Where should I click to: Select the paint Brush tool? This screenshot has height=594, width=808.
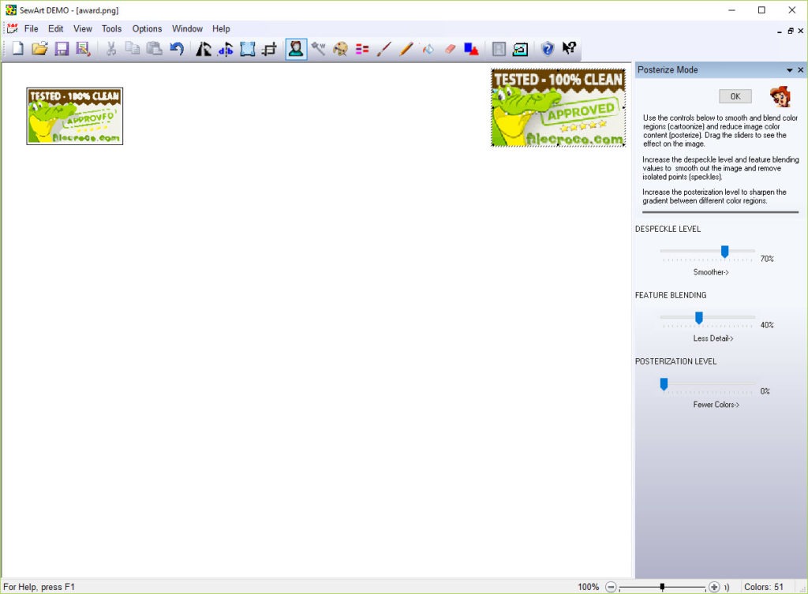(384, 49)
